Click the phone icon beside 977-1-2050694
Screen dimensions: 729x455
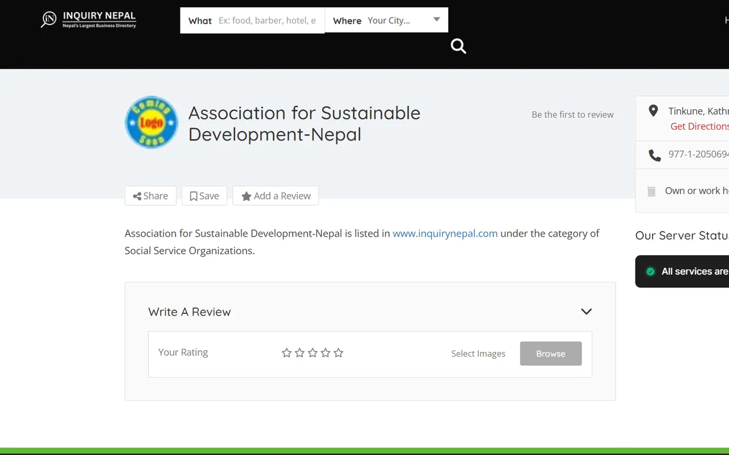(x=654, y=155)
